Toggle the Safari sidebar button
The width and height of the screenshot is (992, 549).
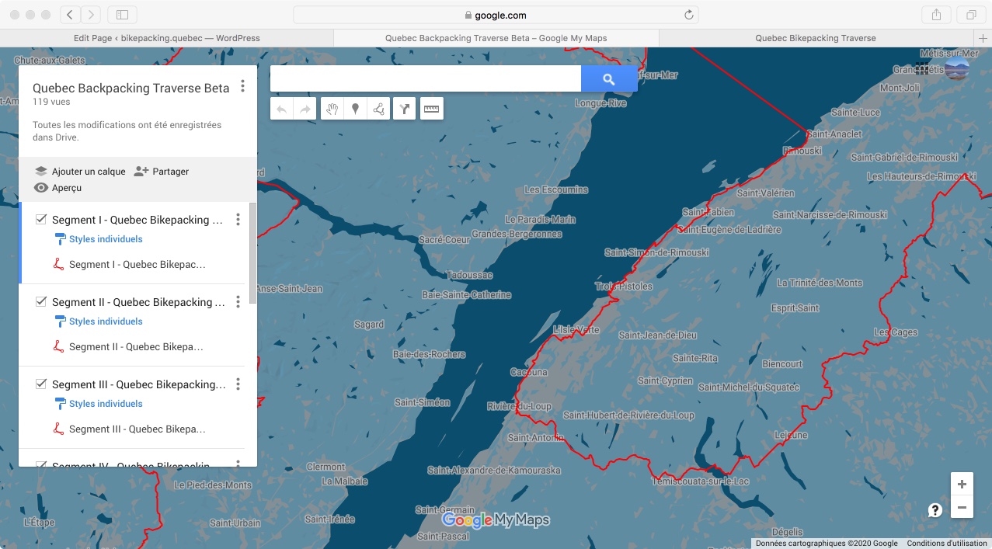(122, 15)
